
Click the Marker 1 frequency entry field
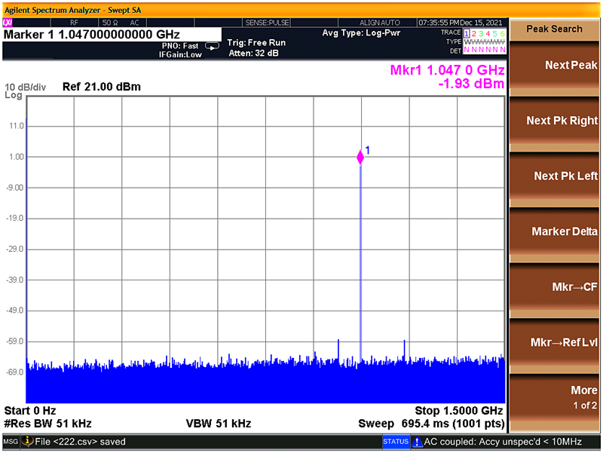[x=112, y=35]
